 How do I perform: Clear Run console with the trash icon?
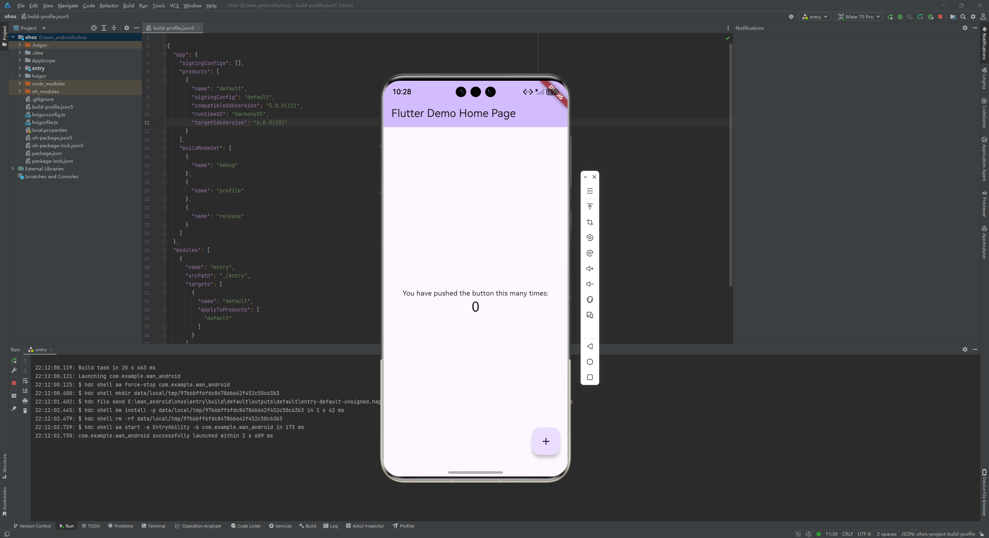[x=25, y=411]
